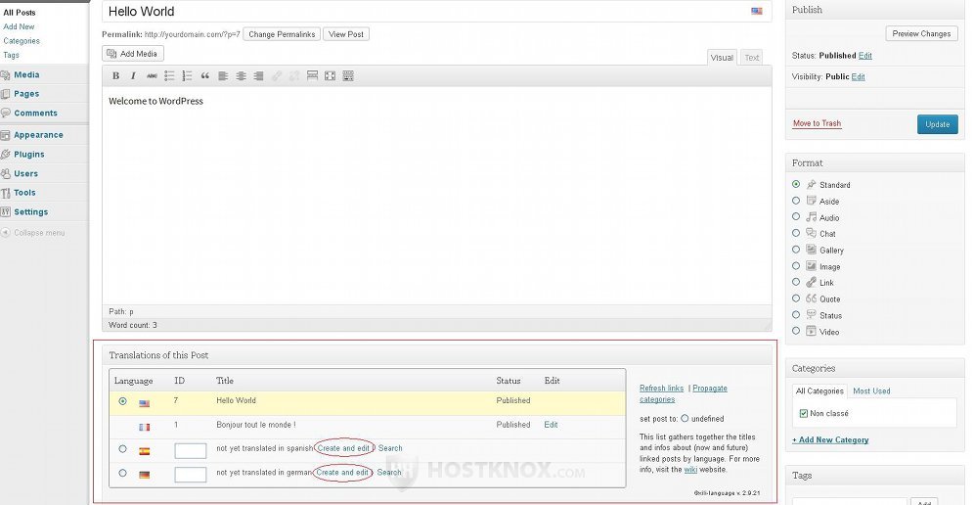Click the View Post button
Screen dimensions: 974x505
[x=346, y=34]
